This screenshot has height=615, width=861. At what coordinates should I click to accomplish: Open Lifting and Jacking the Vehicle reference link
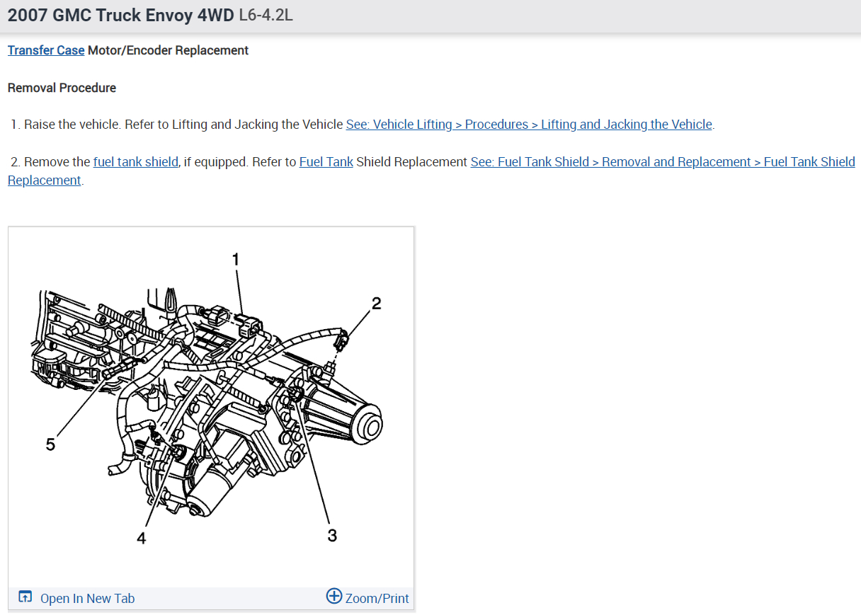pyautogui.click(x=529, y=125)
